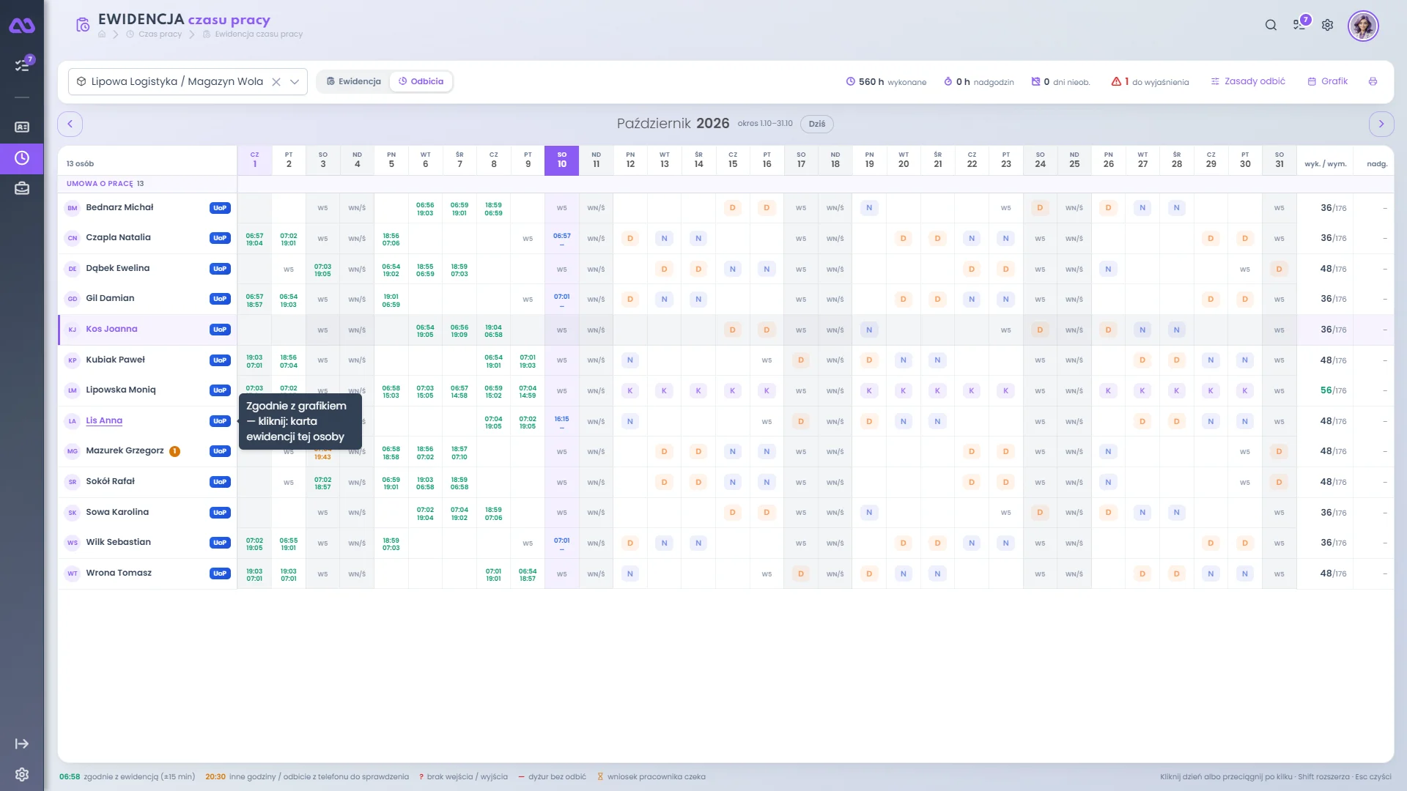This screenshot has width=1407, height=791.
Task: Open the tasks icon with the 7 badge in the header
Action: [1300, 23]
